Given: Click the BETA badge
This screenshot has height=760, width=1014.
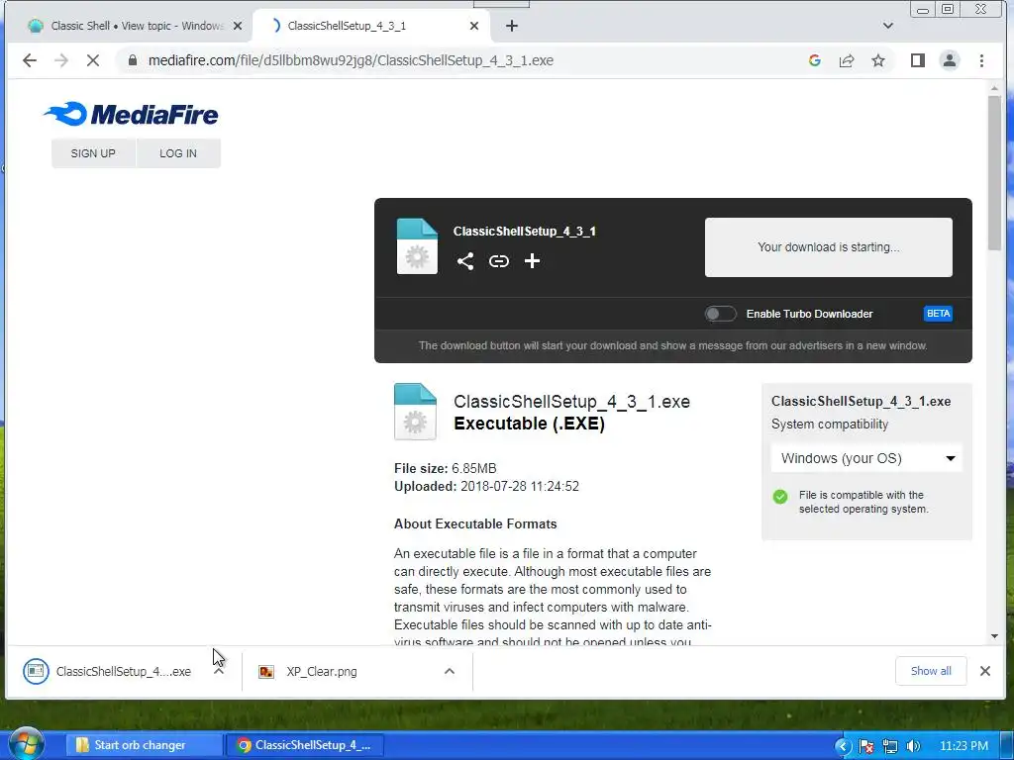Looking at the screenshot, I should [x=938, y=314].
